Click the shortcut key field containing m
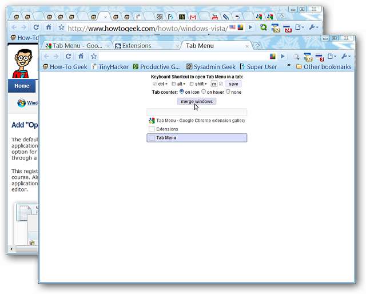Image resolution: width=366 pixels, height=294 pixels. pyautogui.click(x=214, y=84)
